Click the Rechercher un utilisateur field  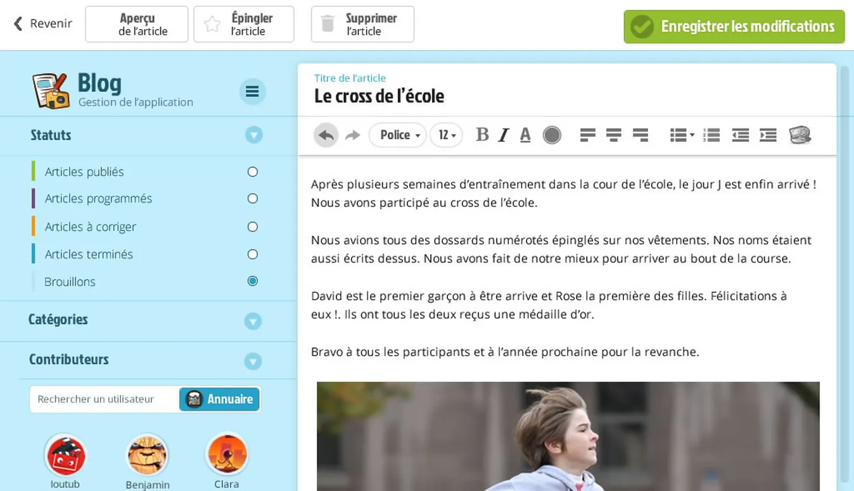coord(105,399)
